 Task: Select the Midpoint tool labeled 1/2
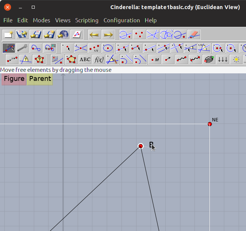pos(94,48)
